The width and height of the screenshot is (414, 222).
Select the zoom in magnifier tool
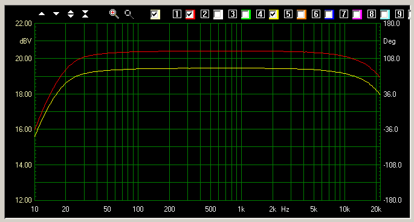click(114, 14)
